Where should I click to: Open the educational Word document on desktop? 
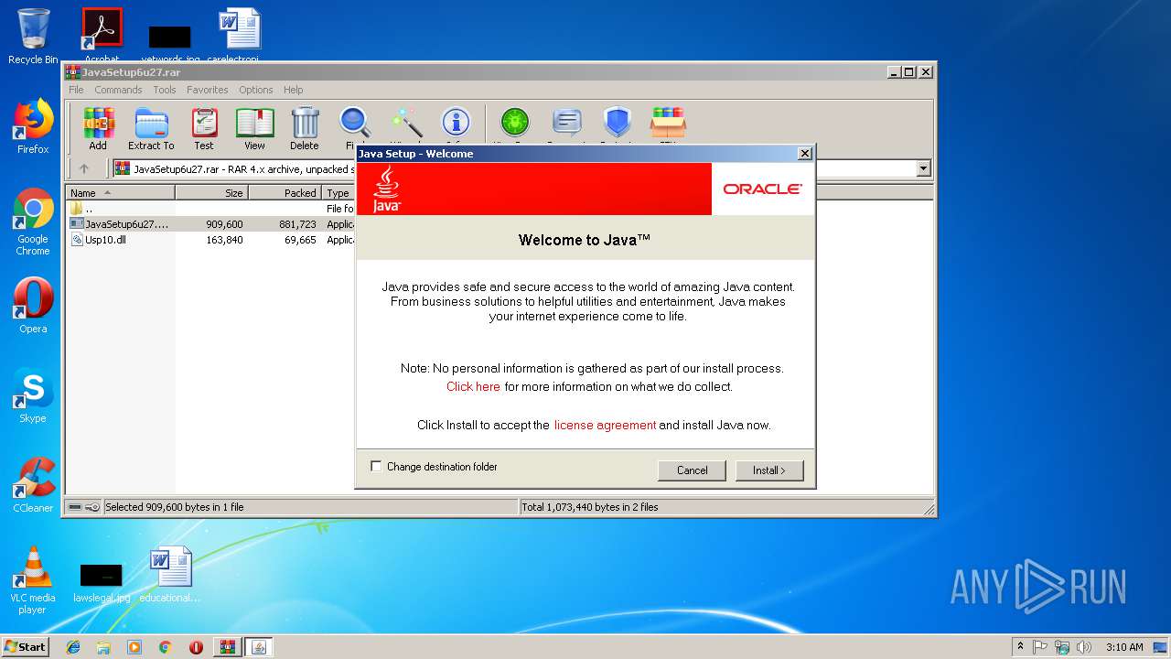coord(170,575)
